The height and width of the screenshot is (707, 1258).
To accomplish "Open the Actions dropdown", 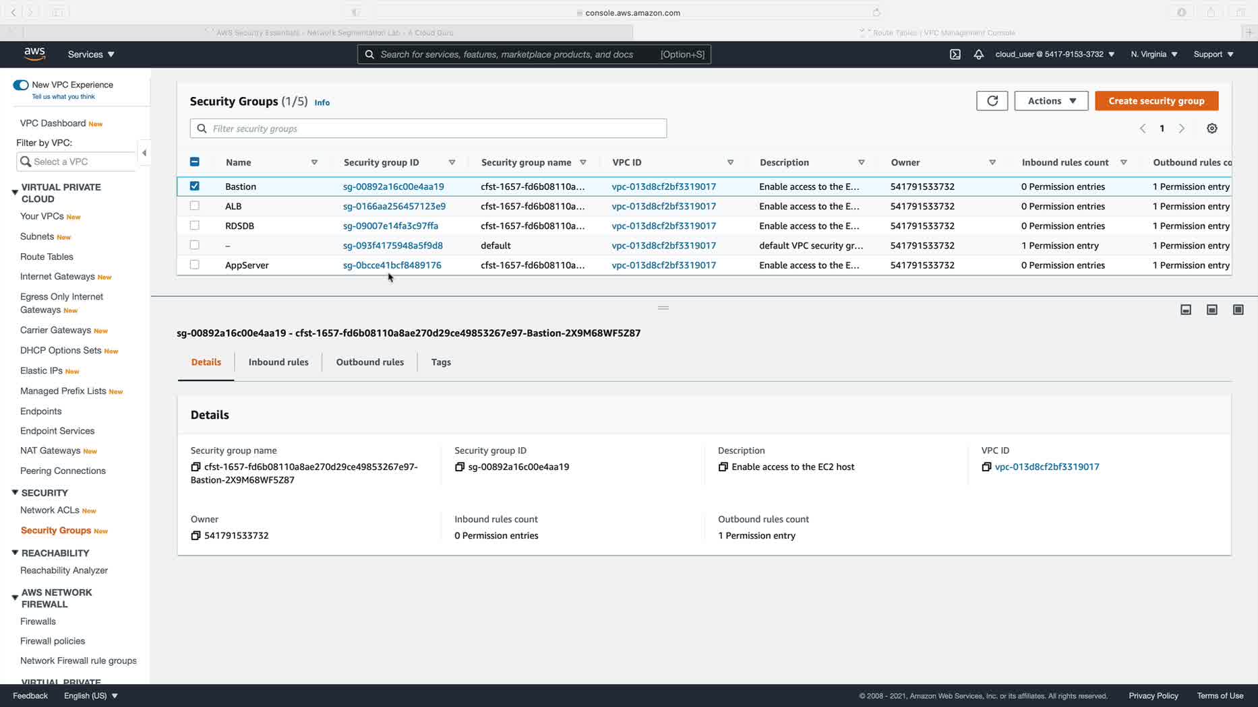I will click(x=1050, y=101).
